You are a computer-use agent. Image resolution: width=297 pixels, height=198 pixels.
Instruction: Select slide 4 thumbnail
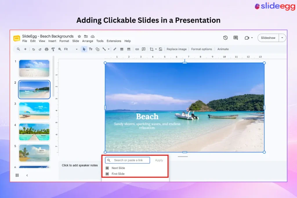pos(34,132)
